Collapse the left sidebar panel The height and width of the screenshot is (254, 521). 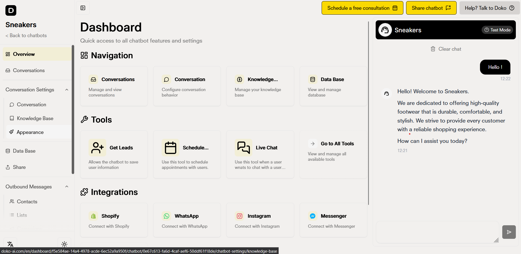coord(83,8)
